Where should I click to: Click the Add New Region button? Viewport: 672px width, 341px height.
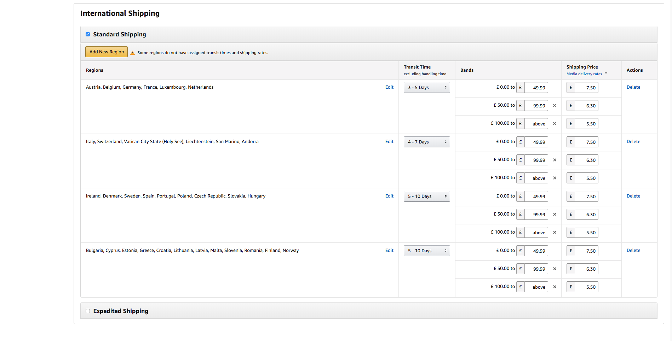[x=107, y=52]
